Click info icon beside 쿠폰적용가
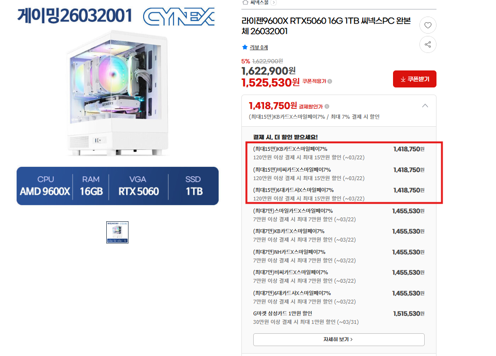 tap(330, 81)
